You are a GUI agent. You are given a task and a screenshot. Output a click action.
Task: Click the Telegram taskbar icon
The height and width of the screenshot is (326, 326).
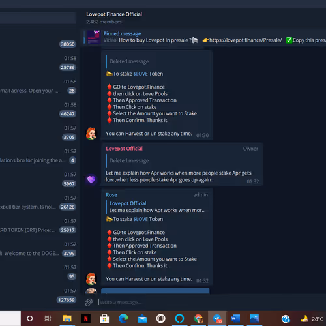point(217,319)
